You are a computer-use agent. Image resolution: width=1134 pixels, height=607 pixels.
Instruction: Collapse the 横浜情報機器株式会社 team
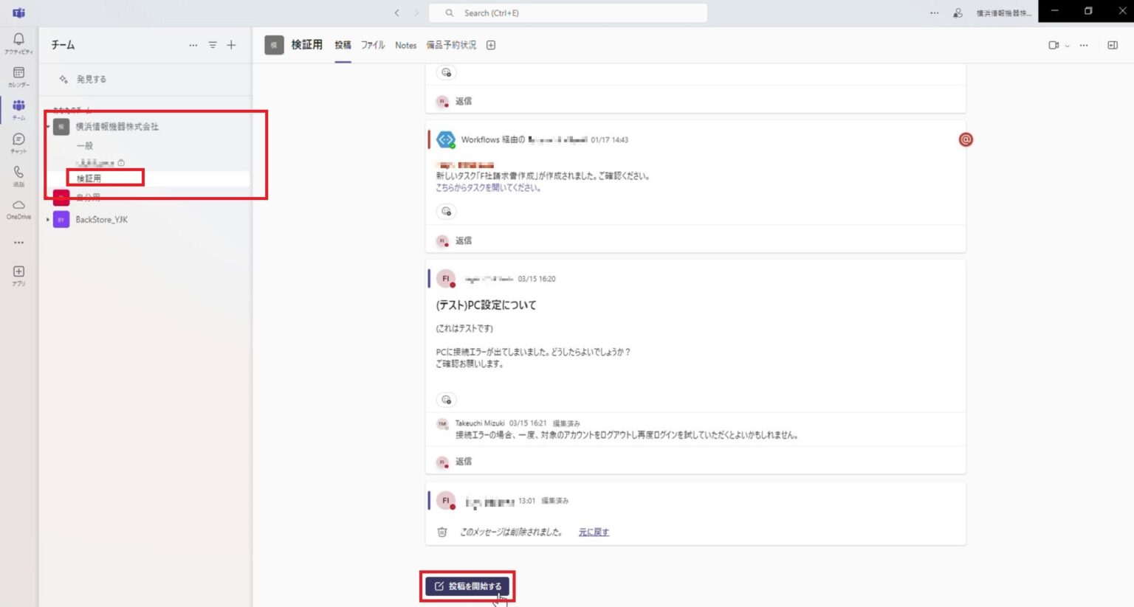pos(47,126)
